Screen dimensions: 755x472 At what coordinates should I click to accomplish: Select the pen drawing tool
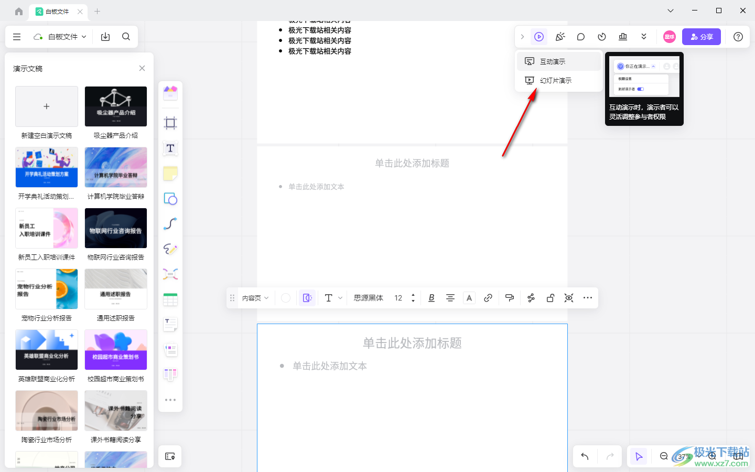170,249
